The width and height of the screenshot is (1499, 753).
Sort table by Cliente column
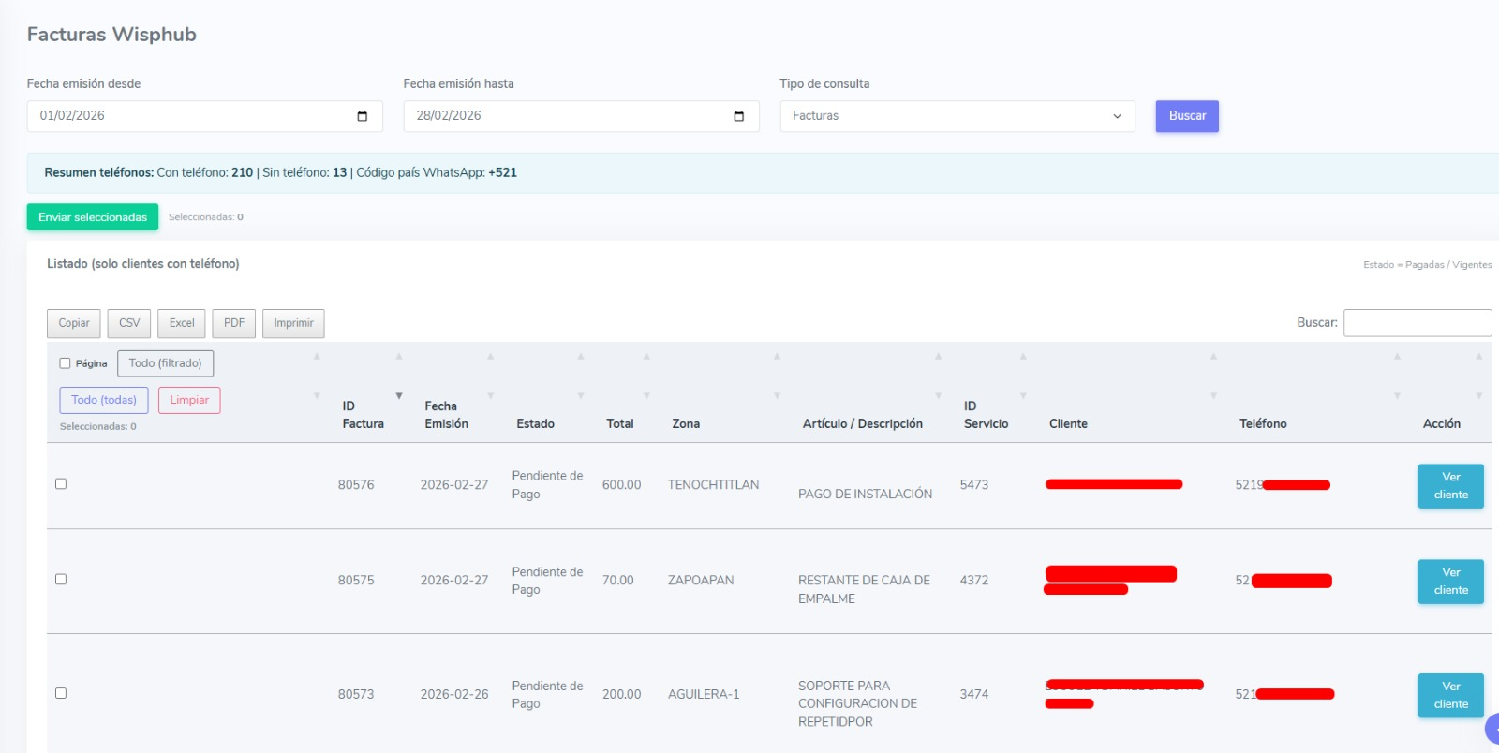click(x=1068, y=423)
